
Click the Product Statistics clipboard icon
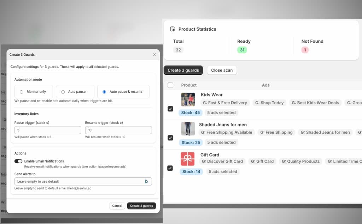172,29
